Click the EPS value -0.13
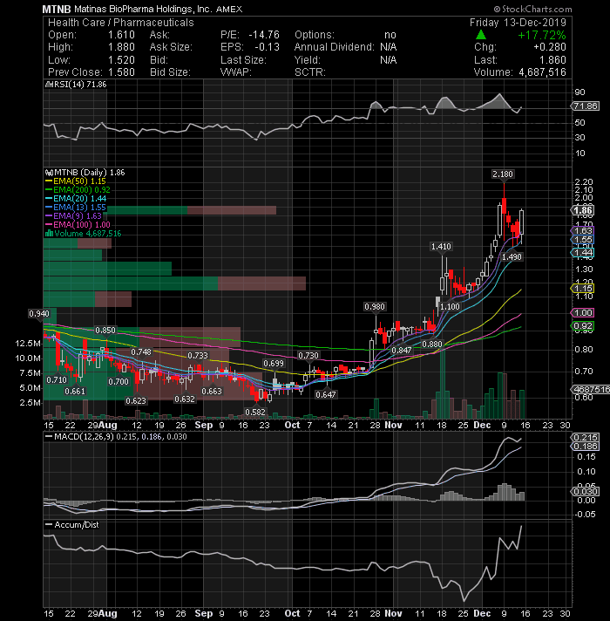Image resolution: width=610 pixels, height=621 pixels. click(x=267, y=47)
